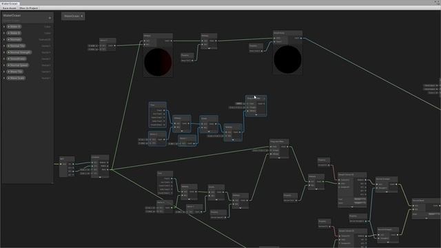Open the Mode dropdown on Normal Blend node

pos(435,214)
